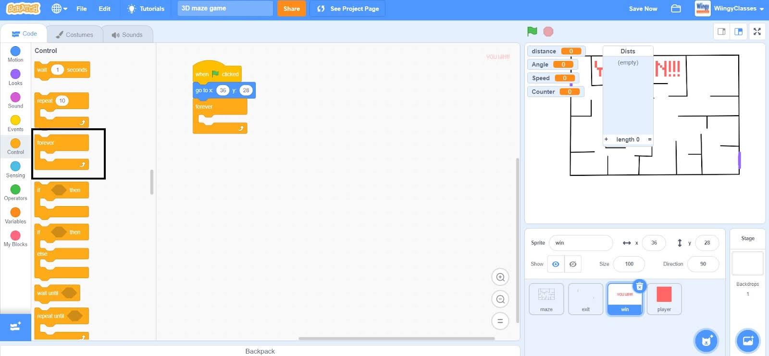Select the win sprite
Image resolution: width=769 pixels, height=356 pixels.
pyautogui.click(x=625, y=299)
